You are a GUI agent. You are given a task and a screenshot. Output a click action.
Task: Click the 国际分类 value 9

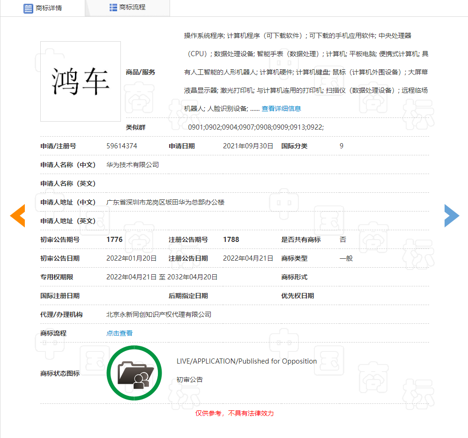[x=341, y=146]
